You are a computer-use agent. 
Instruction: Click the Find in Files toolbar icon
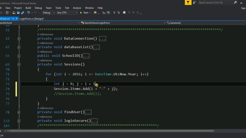pyautogui.click(x=95, y=13)
